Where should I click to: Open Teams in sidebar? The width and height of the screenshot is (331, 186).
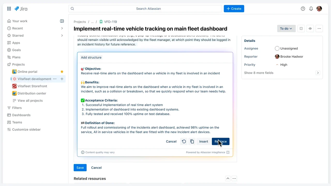[17, 122]
